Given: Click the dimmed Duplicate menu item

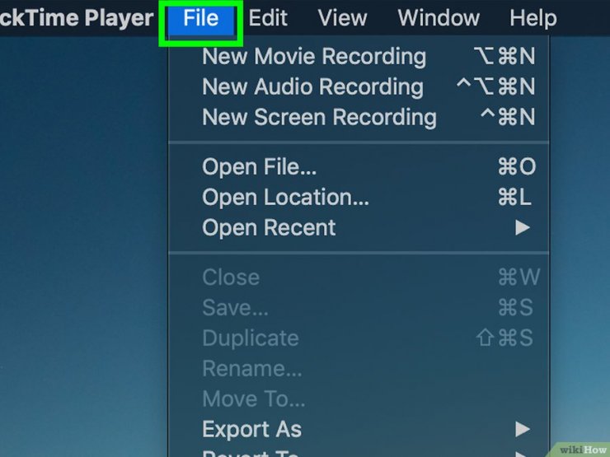Looking at the screenshot, I should pos(359,338).
